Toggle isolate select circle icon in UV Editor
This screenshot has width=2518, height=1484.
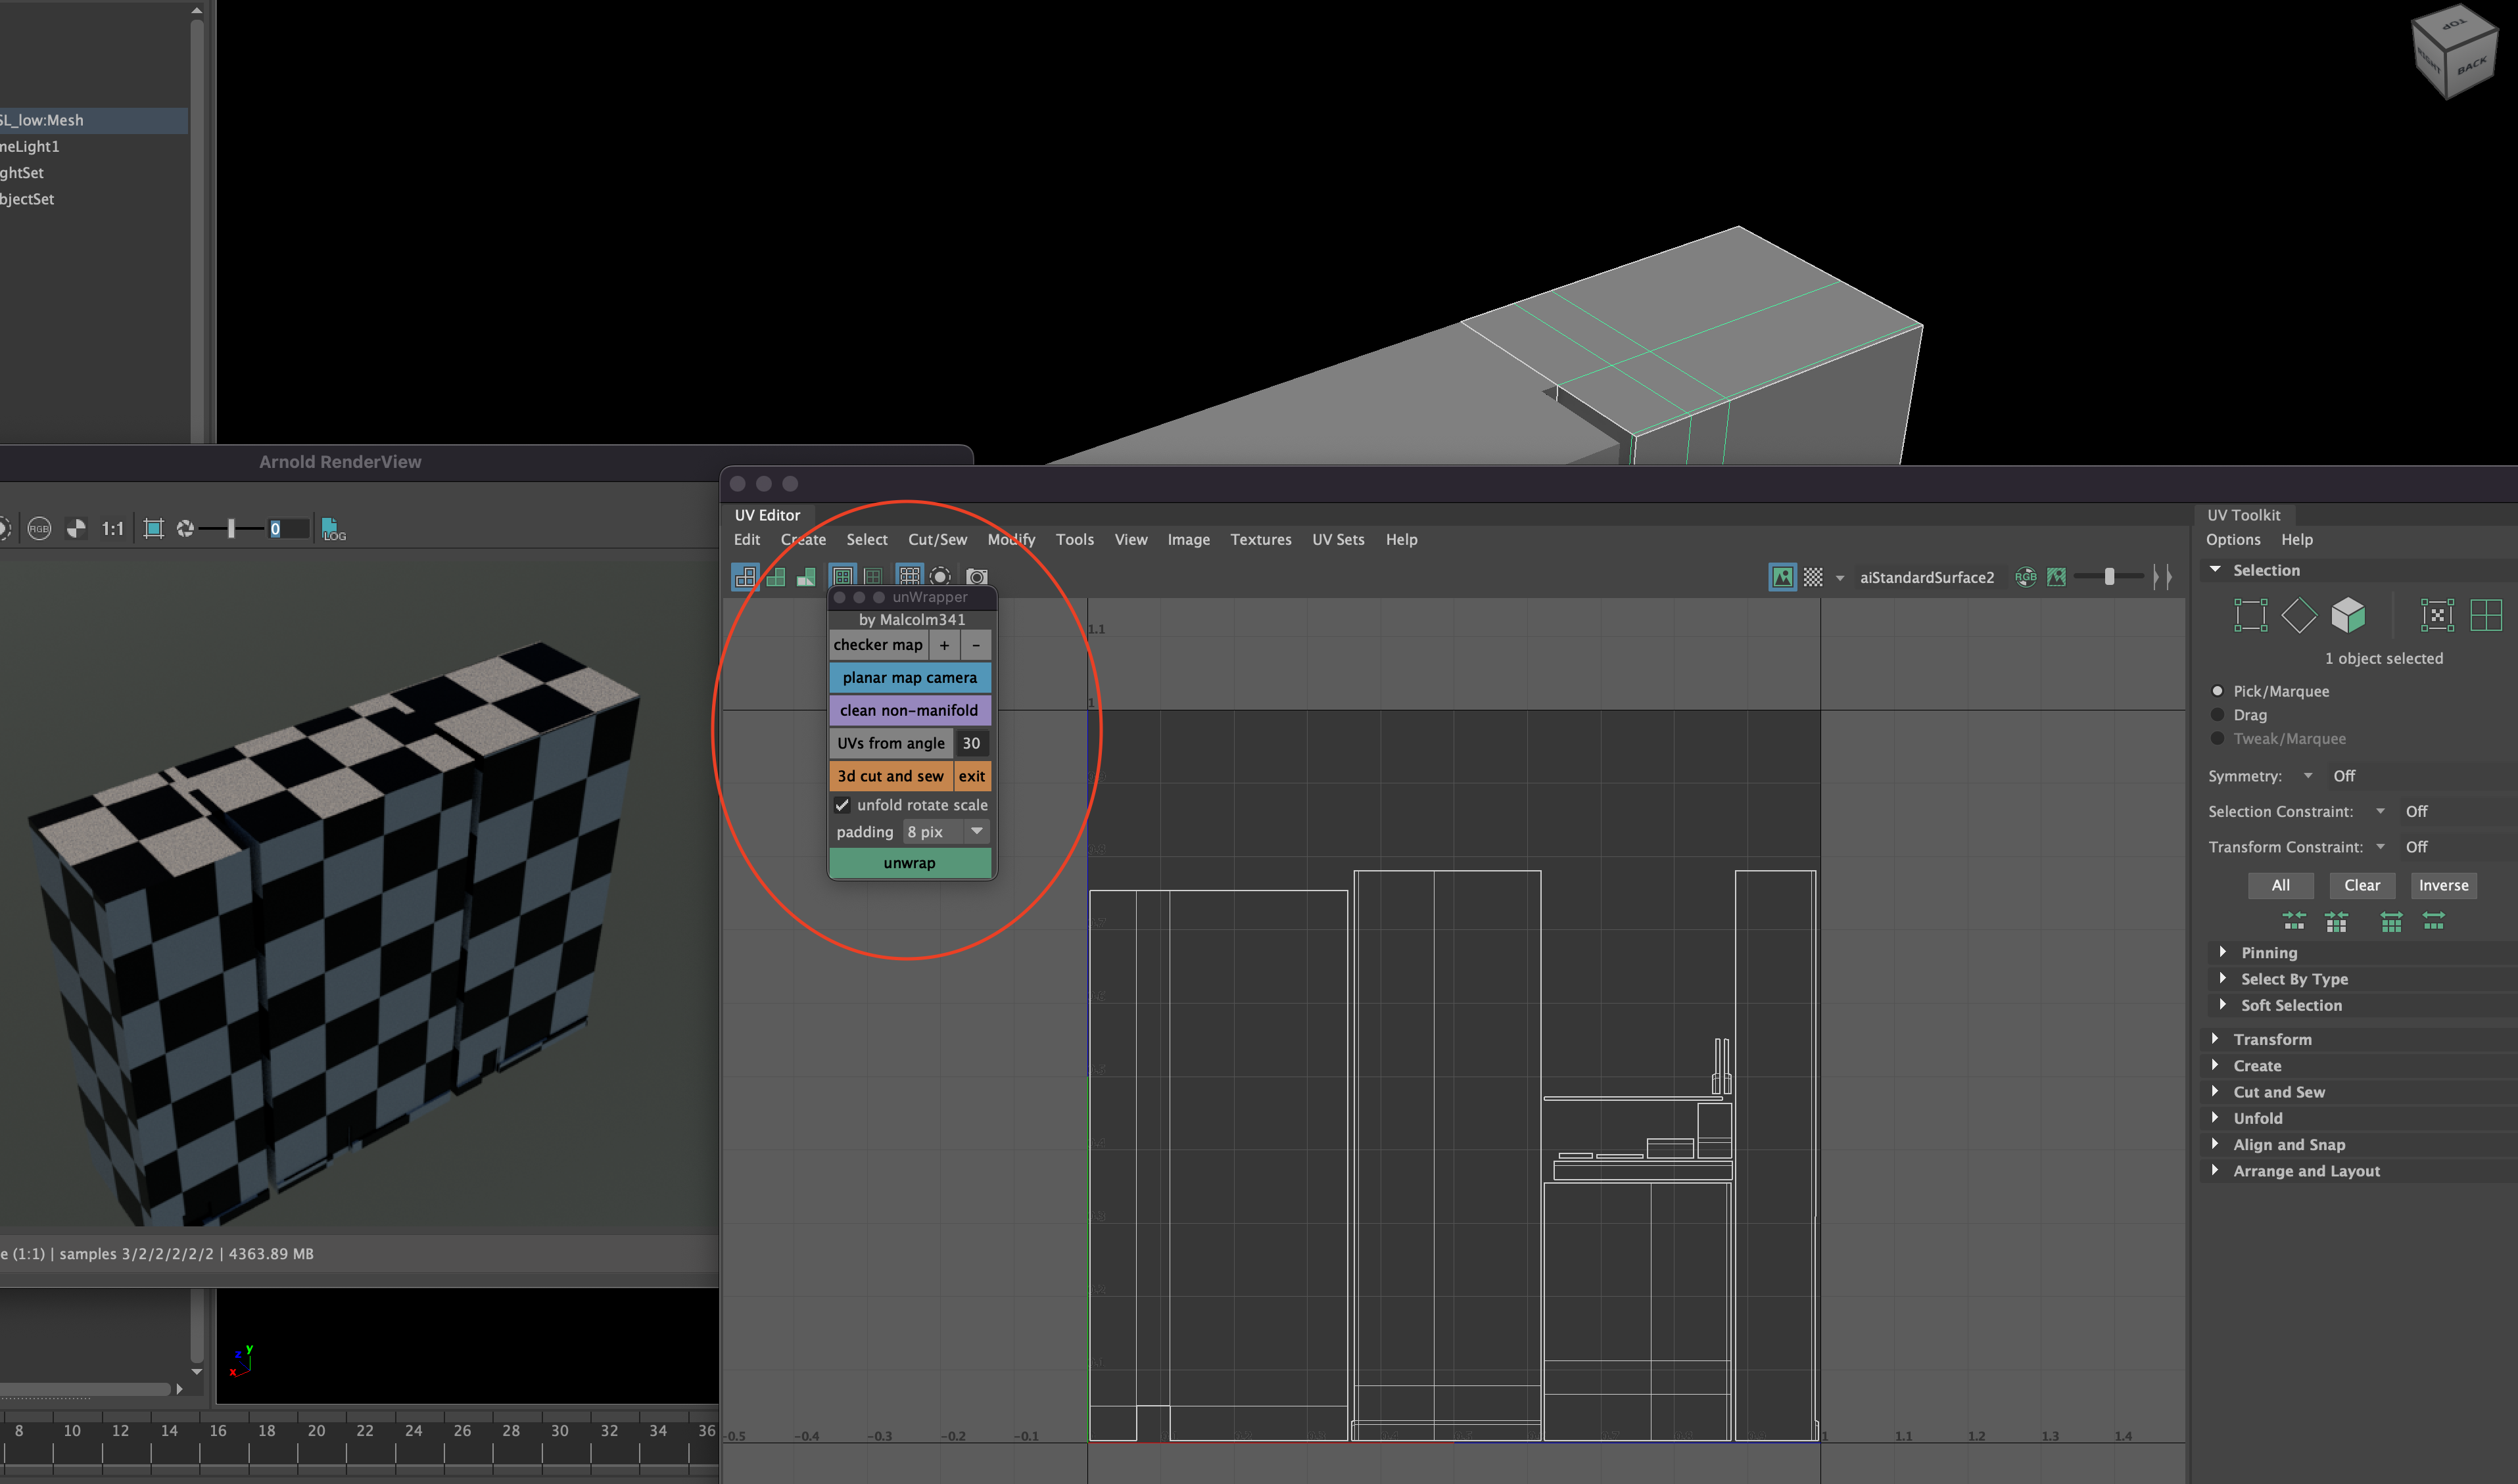[940, 577]
